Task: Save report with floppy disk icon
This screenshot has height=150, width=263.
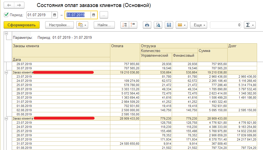Action: 169,25
